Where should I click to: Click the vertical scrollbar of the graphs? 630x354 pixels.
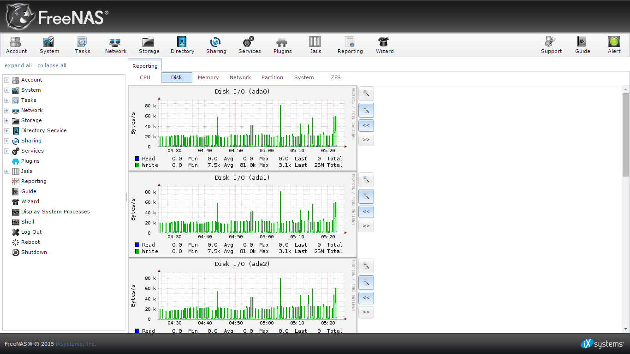pyautogui.click(x=625, y=135)
